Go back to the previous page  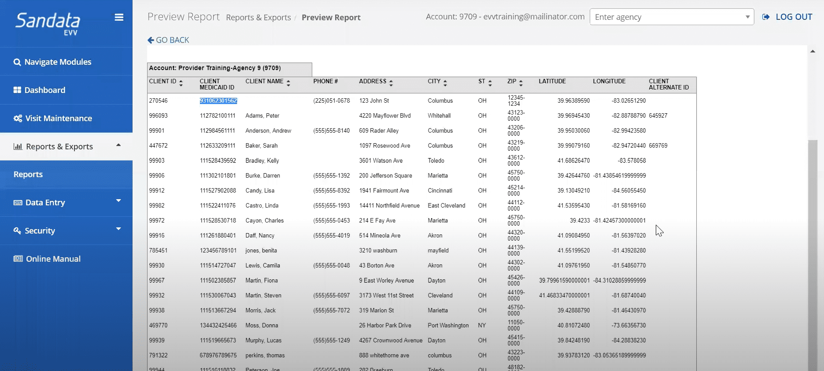coord(168,40)
